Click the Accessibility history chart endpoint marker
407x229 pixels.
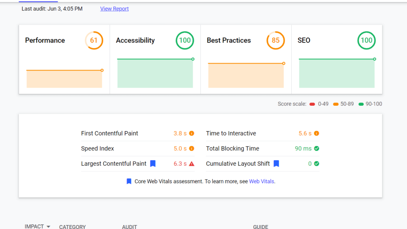pyautogui.click(x=193, y=59)
